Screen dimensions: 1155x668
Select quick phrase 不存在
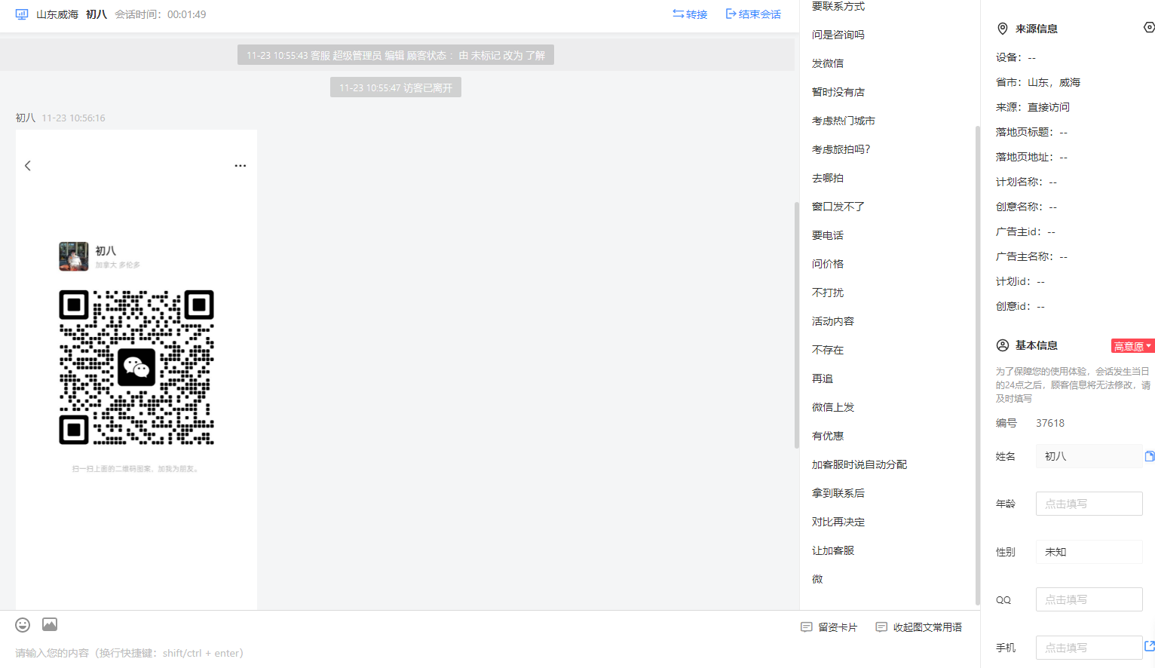(x=828, y=350)
